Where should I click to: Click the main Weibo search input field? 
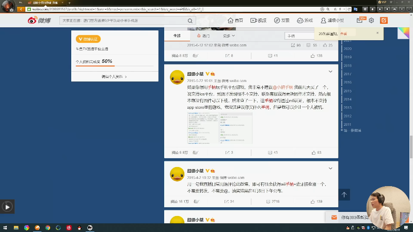pyautogui.click(x=123, y=21)
